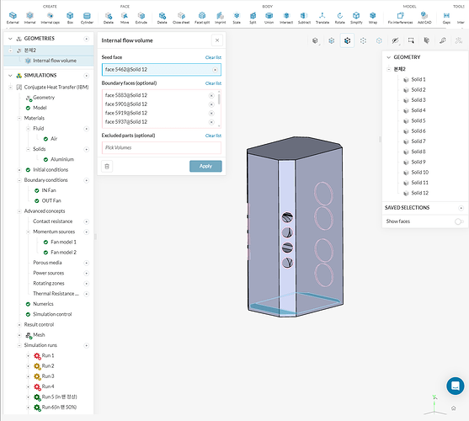
Task: Select the Subtract body tool
Action: (x=304, y=18)
